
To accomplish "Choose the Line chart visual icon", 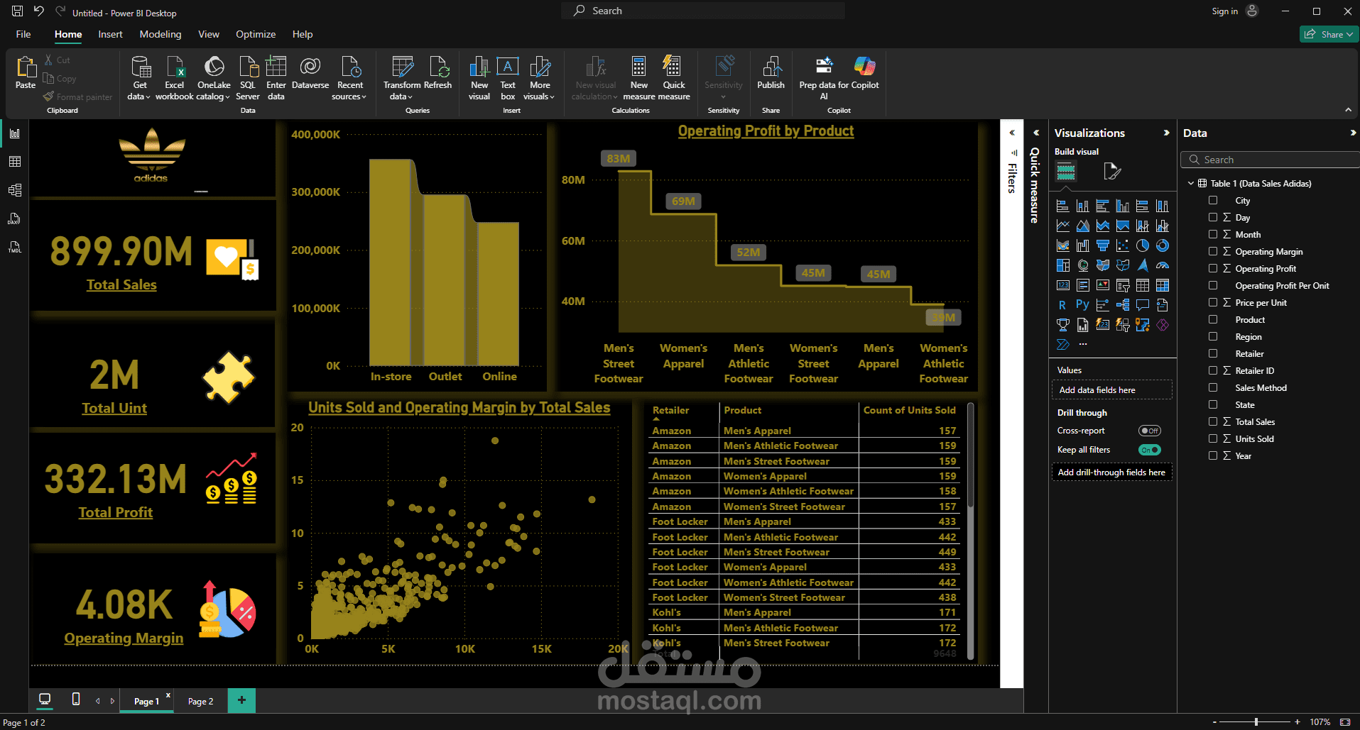I will coord(1062,226).
